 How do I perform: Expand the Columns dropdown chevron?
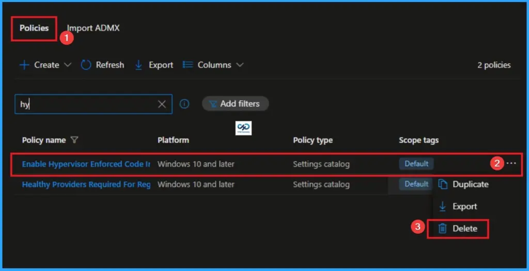(240, 65)
